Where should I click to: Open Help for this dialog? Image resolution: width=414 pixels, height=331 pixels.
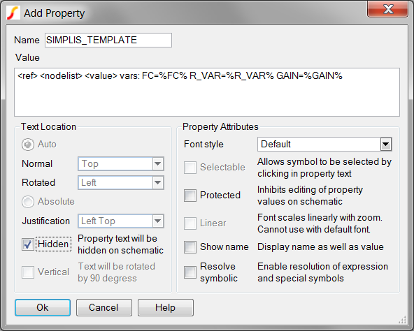(x=166, y=307)
